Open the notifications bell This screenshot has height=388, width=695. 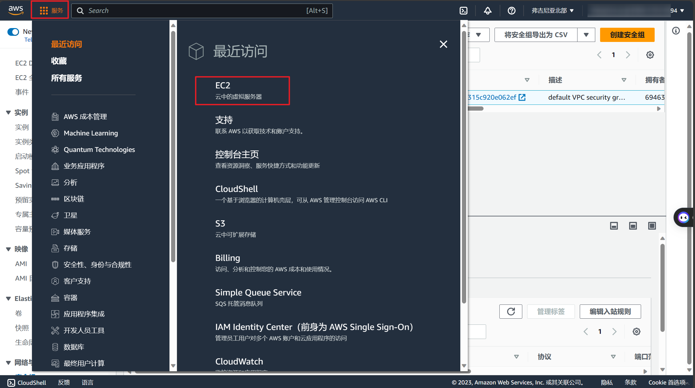coord(487,11)
